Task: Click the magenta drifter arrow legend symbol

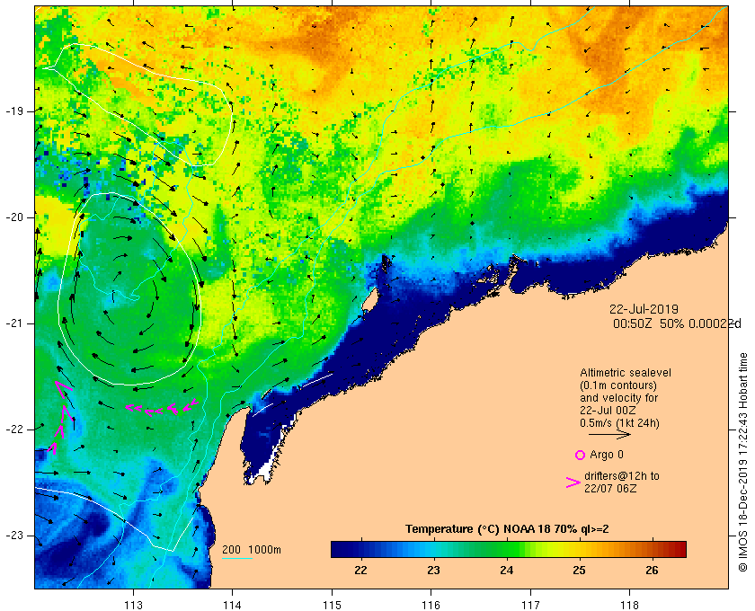Action: 573,483
